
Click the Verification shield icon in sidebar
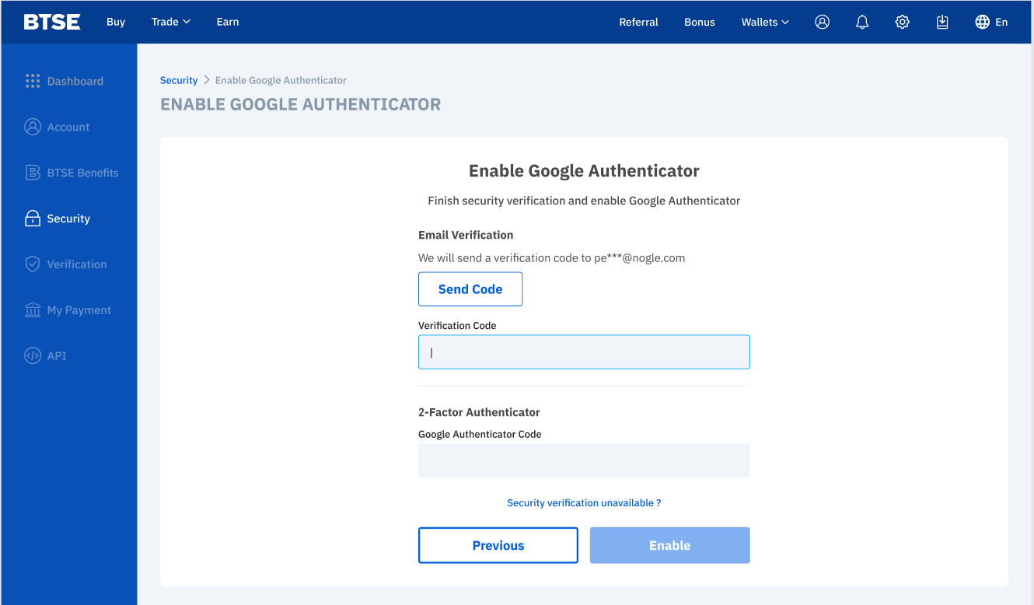pyautogui.click(x=32, y=264)
